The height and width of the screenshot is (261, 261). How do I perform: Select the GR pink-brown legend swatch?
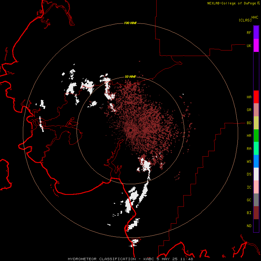pyautogui.click(x=256, y=110)
